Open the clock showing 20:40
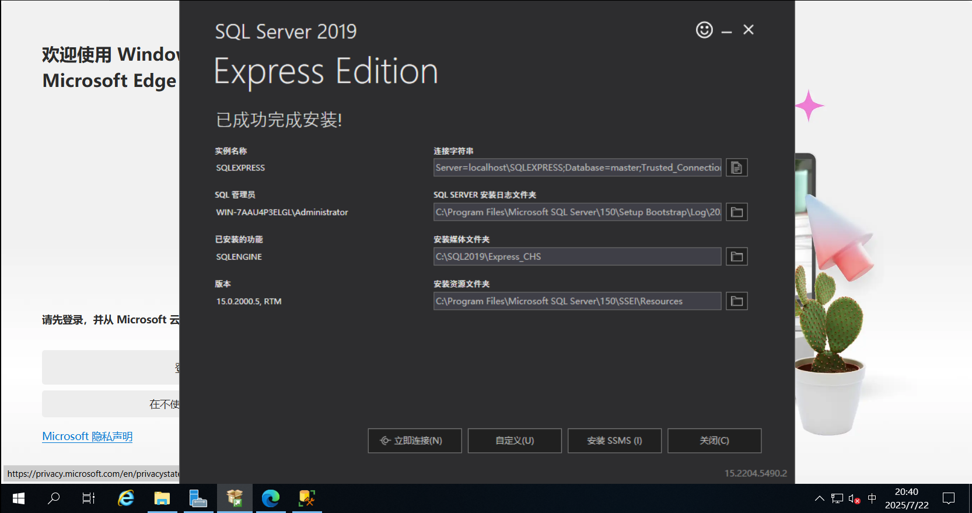Image resolution: width=972 pixels, height=513 pixels. [907, 498]
